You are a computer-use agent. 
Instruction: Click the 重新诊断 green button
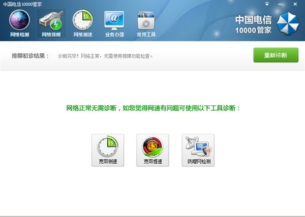click(x=276, y=55)
